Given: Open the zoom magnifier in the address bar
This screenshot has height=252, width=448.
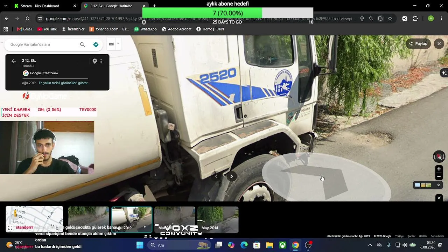Looking at the screenshot, I should (371, 19).
